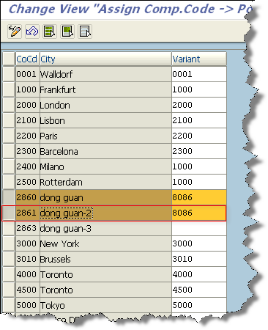Deselect the row for 2860 dong guan
The image size is (268, 330).
pos(9,197)
